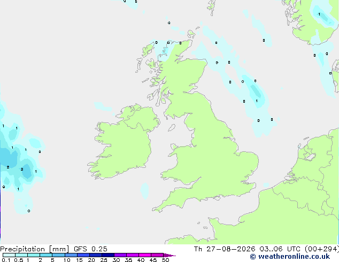339x262 pixels.
Task: Click the '0.1' legend scale label
Action: (x=6, y=260)
